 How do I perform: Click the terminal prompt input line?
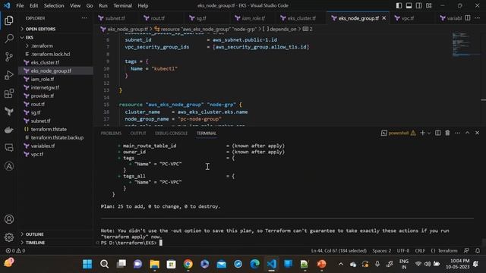pyautogui.click(x=287, y=243)
